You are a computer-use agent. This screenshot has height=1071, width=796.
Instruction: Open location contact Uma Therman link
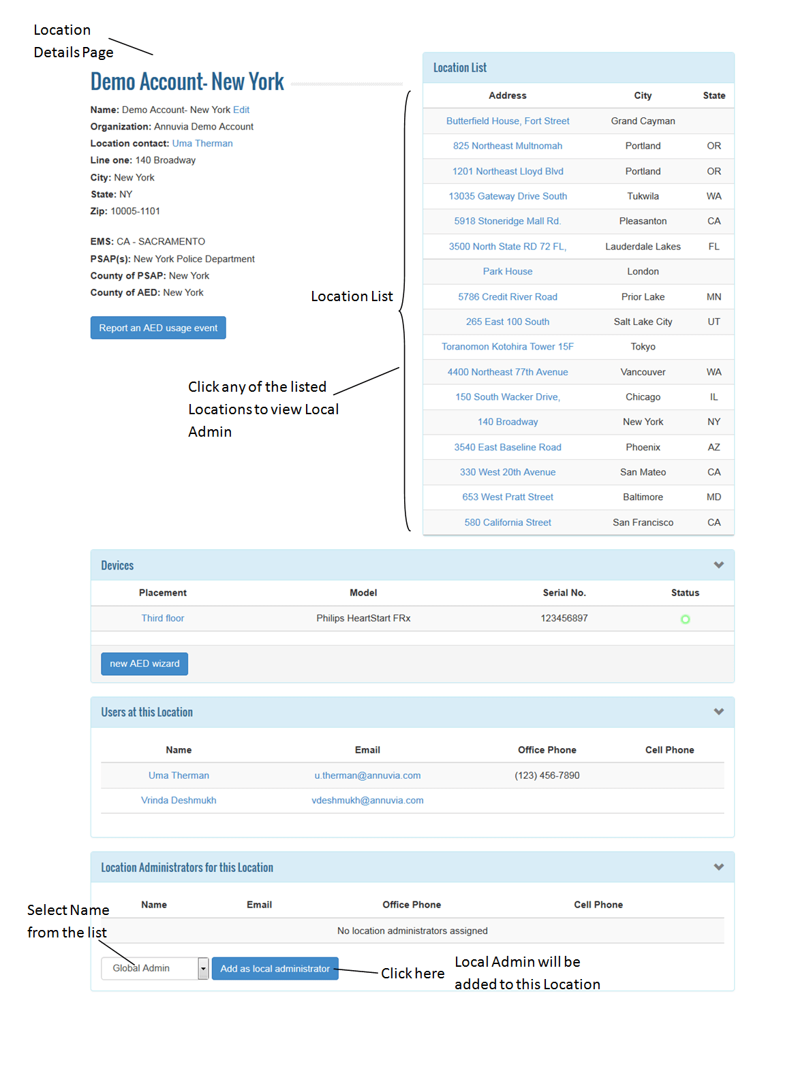(x=202, y=143)
